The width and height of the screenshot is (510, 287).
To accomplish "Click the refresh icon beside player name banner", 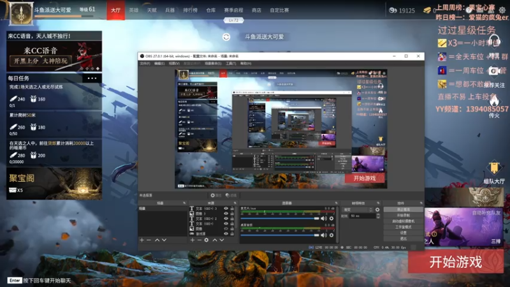I will coord(226,37).
